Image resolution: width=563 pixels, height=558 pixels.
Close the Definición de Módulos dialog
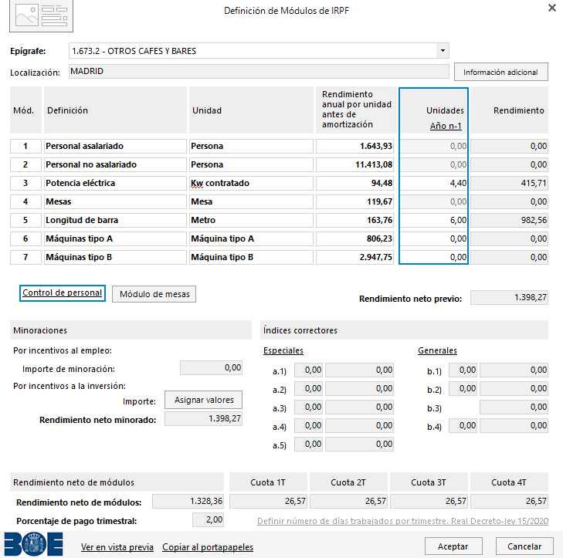click(x=552, y=8)
